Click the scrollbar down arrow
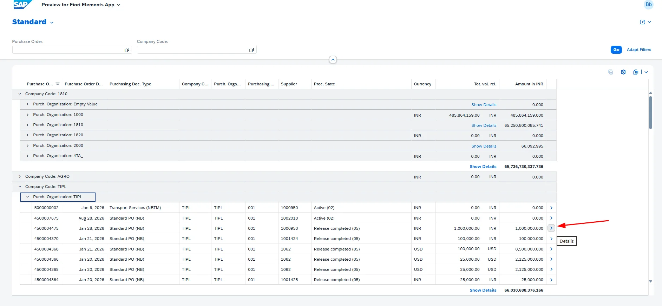The image size is (662, 306). (650, 281)
